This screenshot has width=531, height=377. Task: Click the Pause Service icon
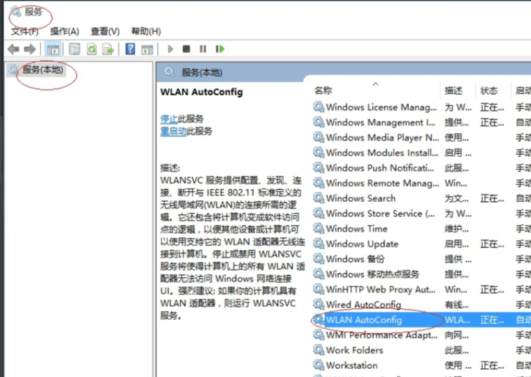[x=203, y=49]
